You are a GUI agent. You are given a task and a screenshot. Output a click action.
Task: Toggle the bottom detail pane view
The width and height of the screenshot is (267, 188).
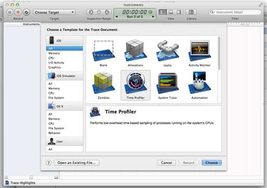(x=171, y=12)
